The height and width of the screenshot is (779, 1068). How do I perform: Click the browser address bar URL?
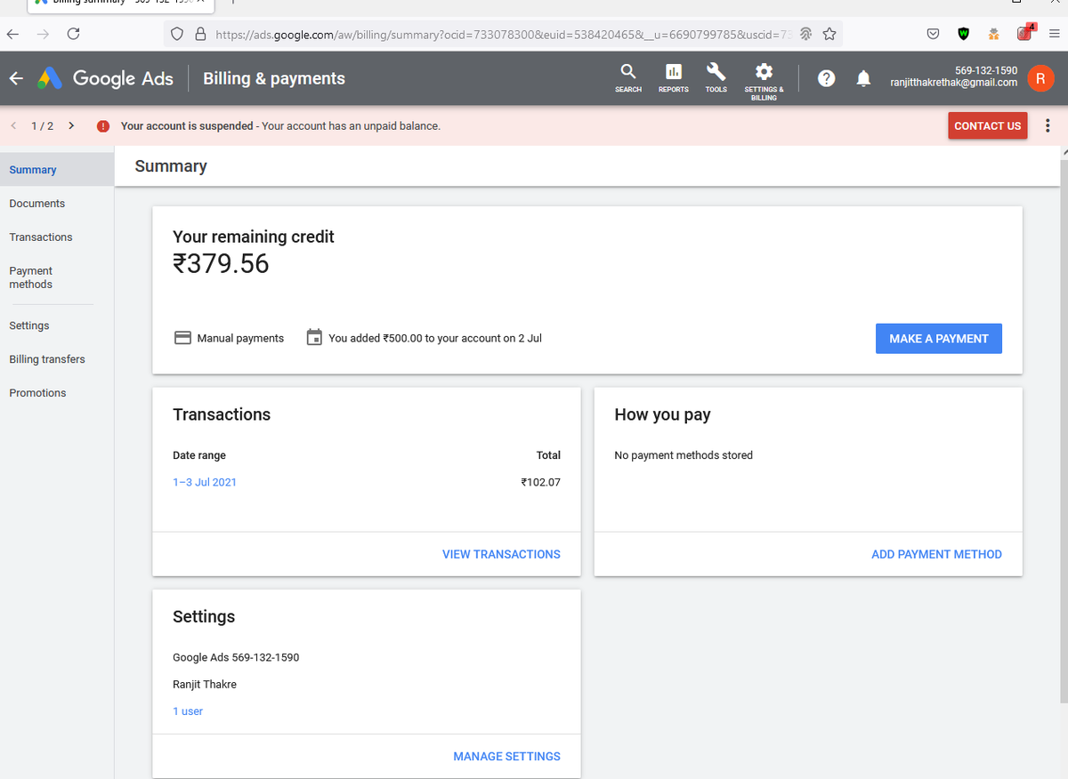[x=503, y=35]
